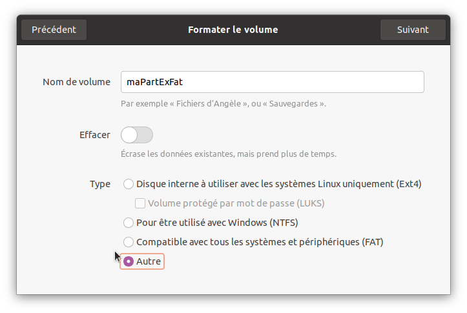
Task: Click 'Compatible avec tous les systèmes' text
Action: (x=260, y=242)
